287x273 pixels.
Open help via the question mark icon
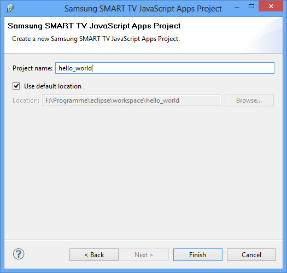(x=19, y=254)
